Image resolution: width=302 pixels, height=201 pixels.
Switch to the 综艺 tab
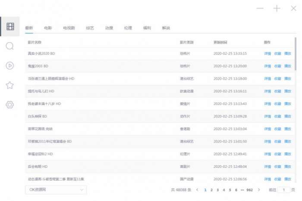coord(90,28)
